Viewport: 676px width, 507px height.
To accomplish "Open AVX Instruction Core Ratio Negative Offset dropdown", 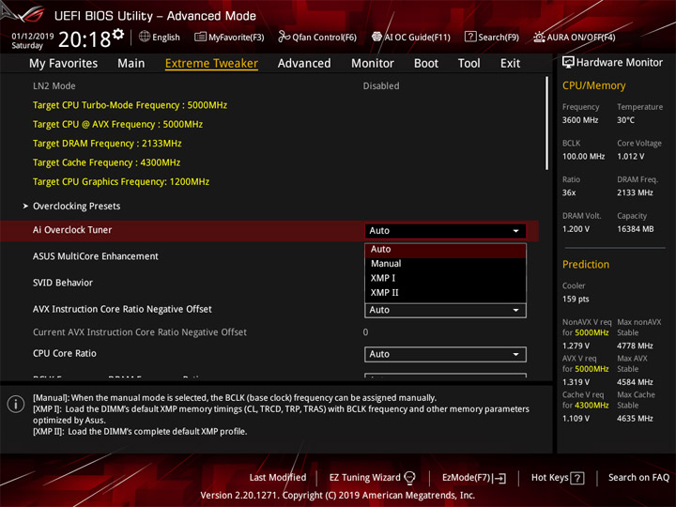I will (445, 310).
